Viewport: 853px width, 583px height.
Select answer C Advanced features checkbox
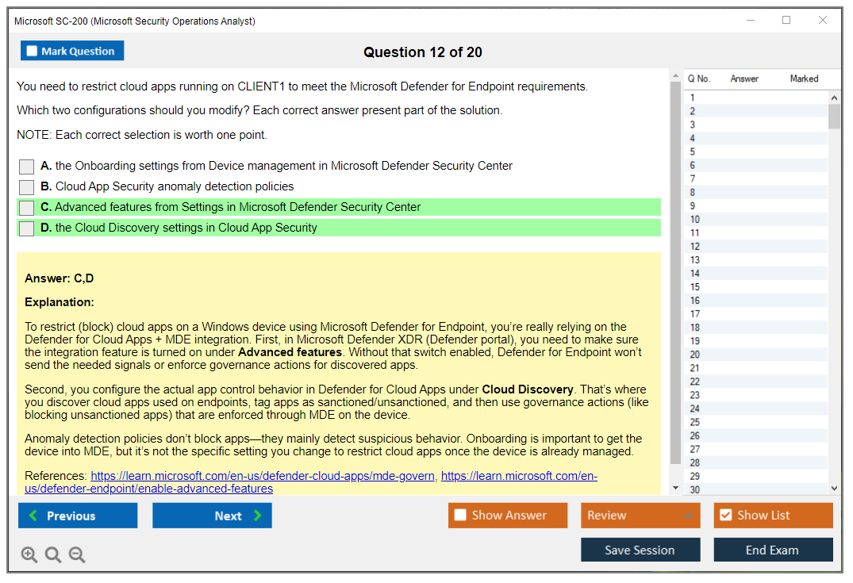pos(27,208)
